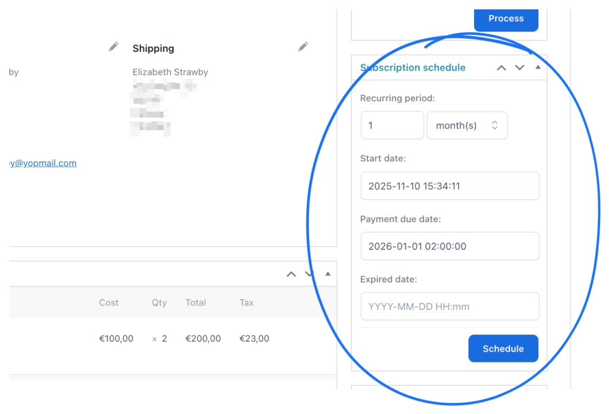Collapse the order items panel with the triangle

pos(328,274)
